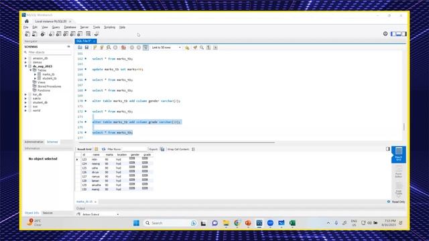The image size is (429, 241).
Task: Open the Database menu
Action: (70, 27)
